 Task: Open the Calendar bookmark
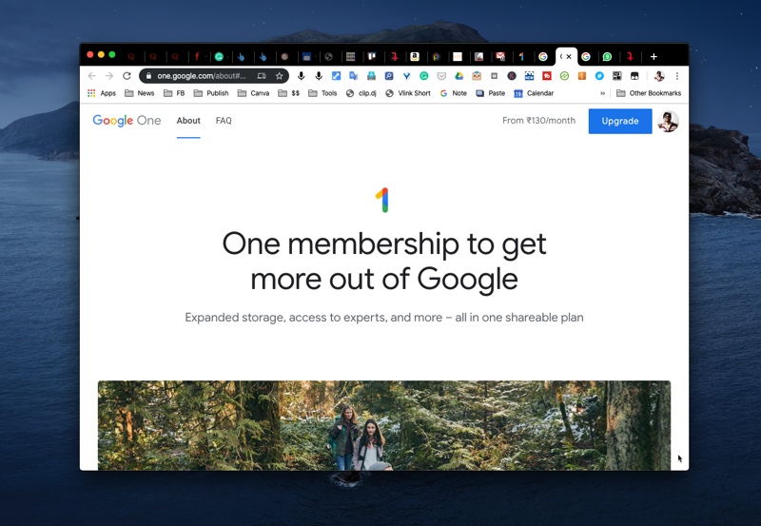pos(534,93)
